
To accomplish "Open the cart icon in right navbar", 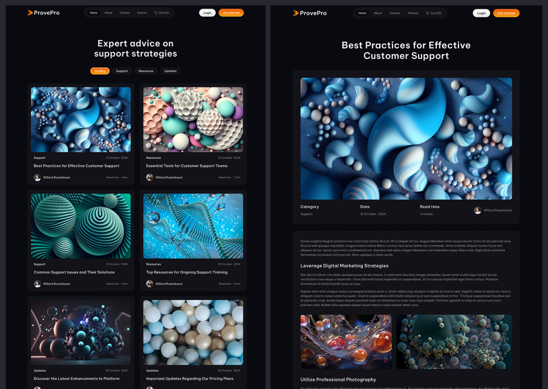I will [x=427, y=13].
